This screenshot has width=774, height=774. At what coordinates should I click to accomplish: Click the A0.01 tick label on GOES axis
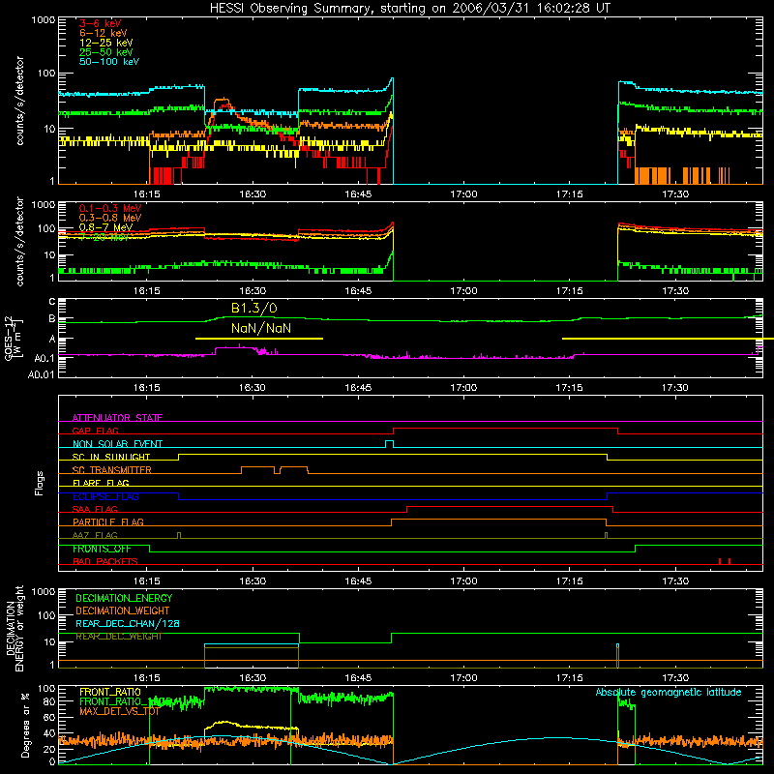(x=41, y=374)
